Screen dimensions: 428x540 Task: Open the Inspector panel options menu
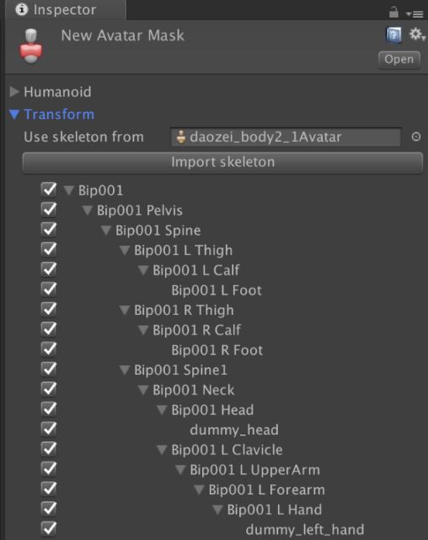(415, 13)
